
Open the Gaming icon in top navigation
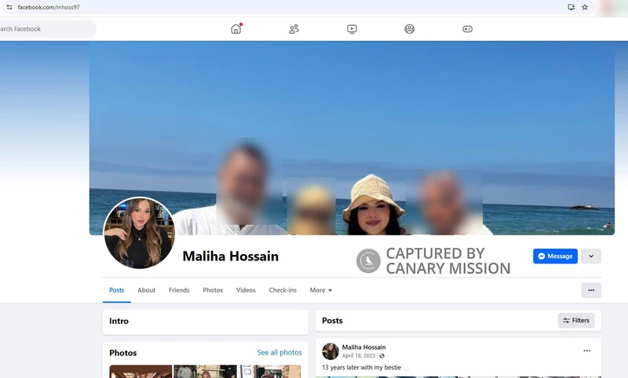(467, 29)
